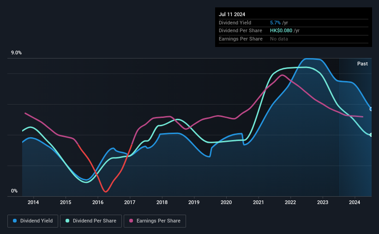
Task: Toggle the Dividend Yield legend button
Action: coord(33,221)
